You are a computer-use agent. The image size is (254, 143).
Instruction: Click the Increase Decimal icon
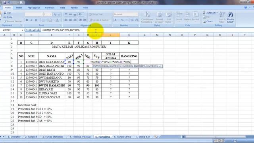pos(132,20)
